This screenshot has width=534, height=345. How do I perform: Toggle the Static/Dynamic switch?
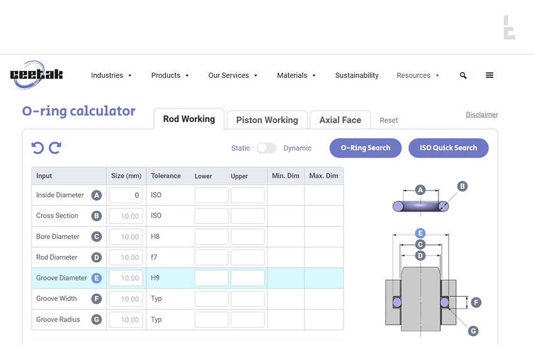coord(266,148)
